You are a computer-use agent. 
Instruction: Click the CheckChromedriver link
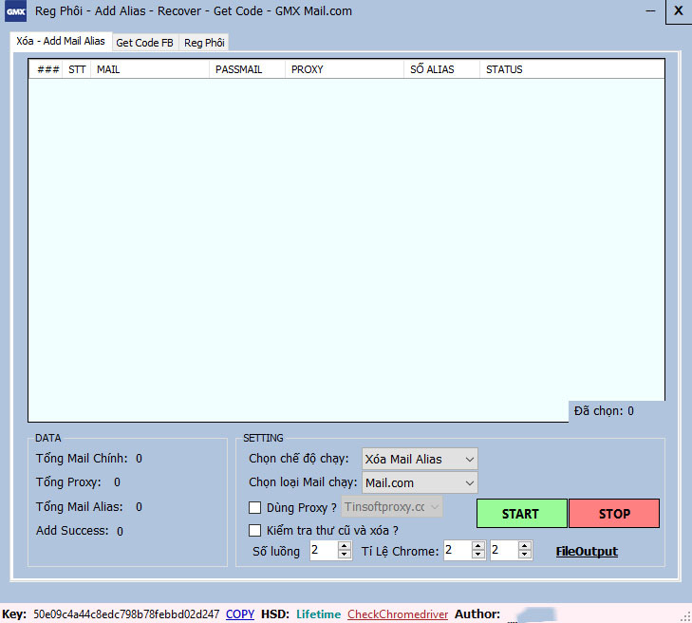click(x=398, y=614)
